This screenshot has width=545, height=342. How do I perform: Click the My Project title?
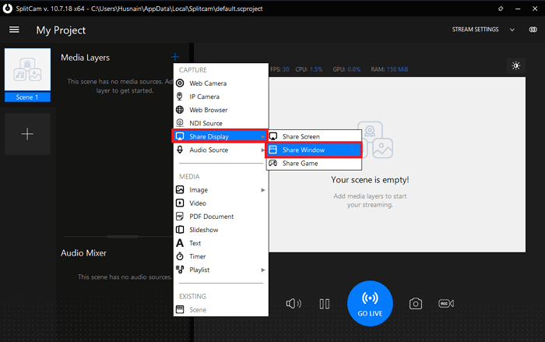coord(61,30)
